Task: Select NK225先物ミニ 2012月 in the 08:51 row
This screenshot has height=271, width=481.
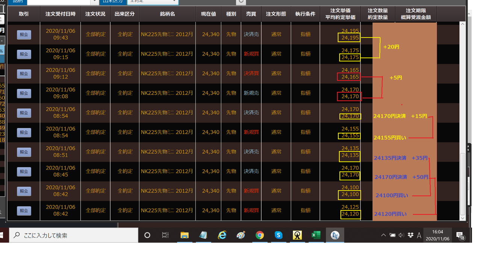Action: [x=167, y=152]
